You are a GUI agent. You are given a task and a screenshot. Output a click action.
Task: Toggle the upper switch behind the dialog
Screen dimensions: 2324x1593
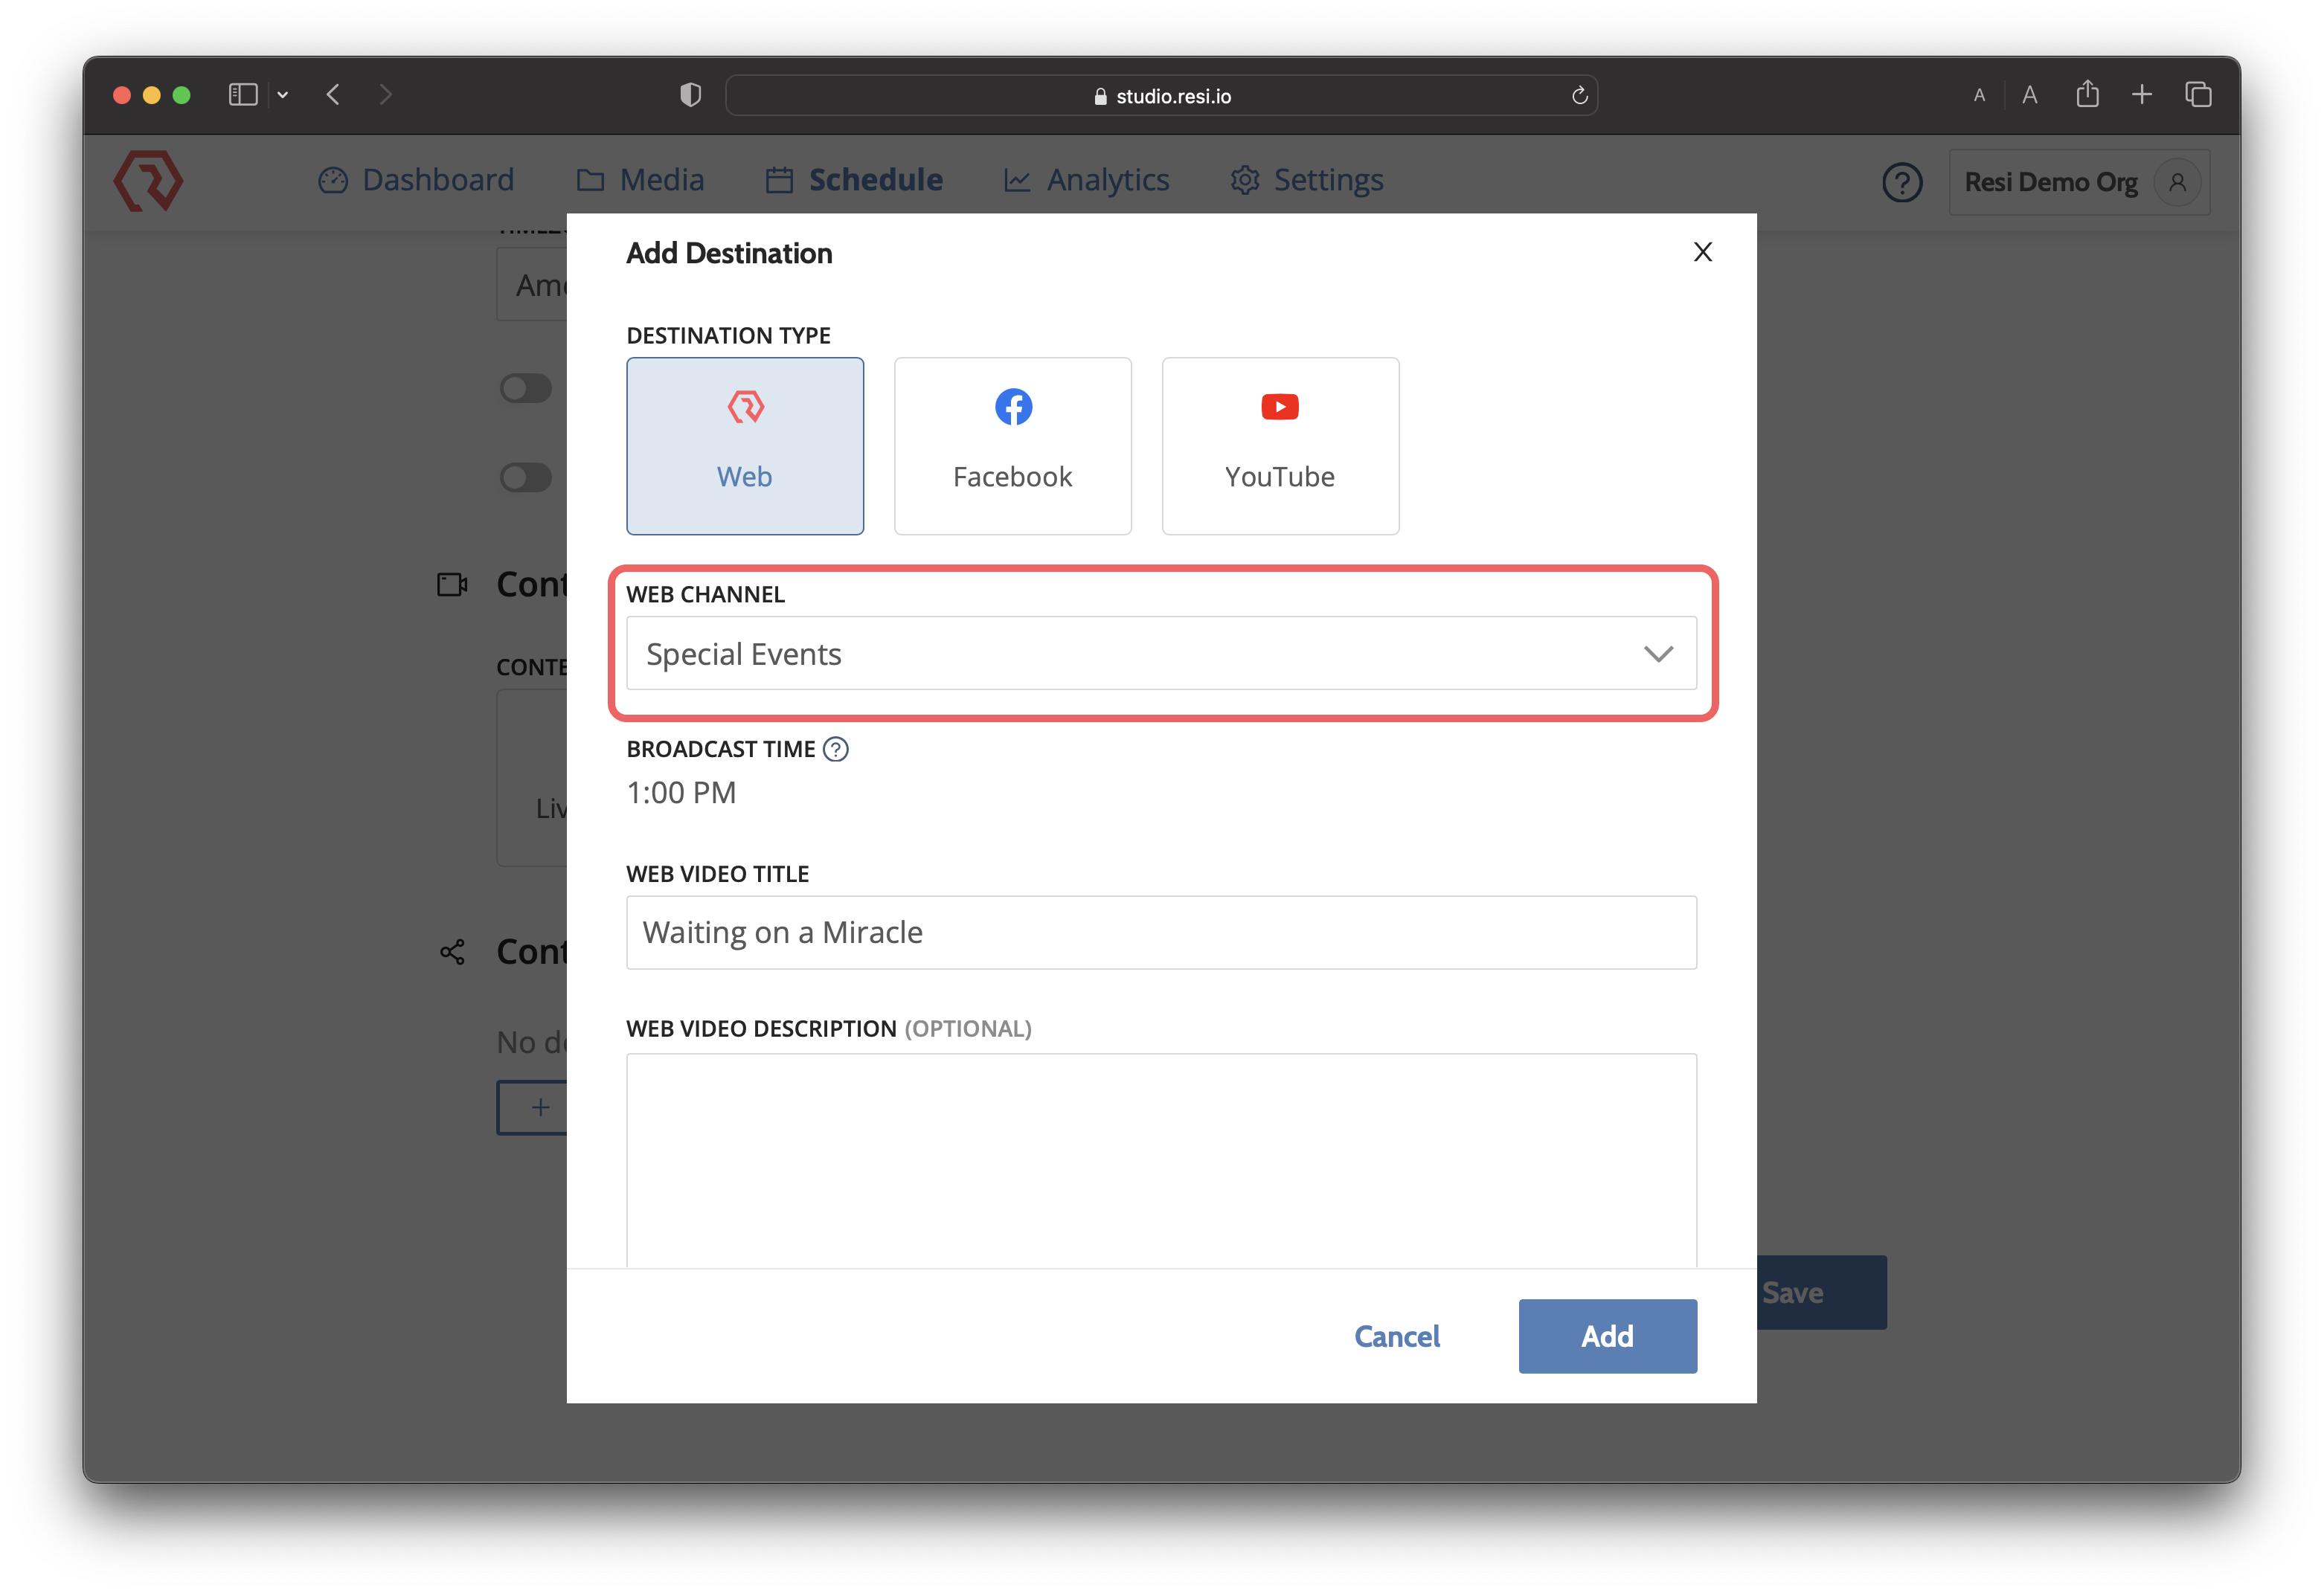click(x=526, y=388)
